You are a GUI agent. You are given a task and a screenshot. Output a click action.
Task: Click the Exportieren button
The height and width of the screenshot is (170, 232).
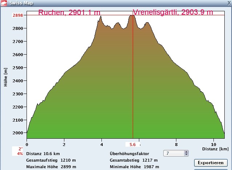coord(211,162)
